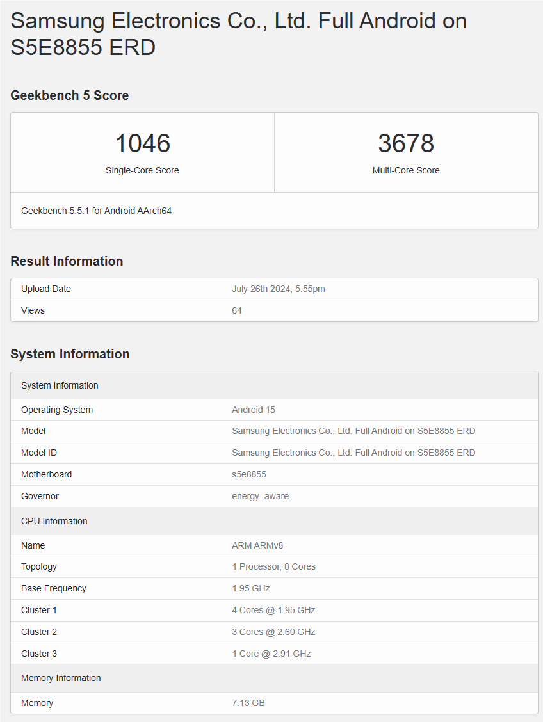Screen dimensions: 543x722
Task: Click the upload date July 26th 2024
Action: pos(278,289)
